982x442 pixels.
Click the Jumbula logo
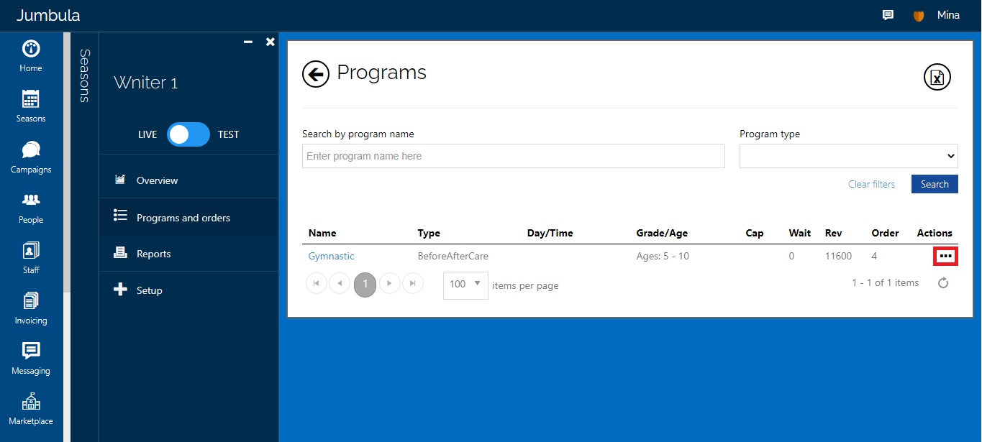click(x=48, y=15)
